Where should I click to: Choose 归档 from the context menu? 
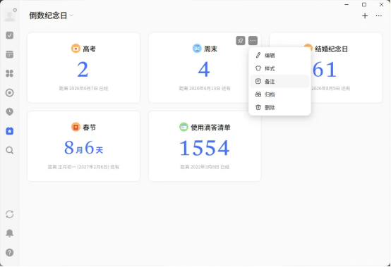(x=279, y=94)
